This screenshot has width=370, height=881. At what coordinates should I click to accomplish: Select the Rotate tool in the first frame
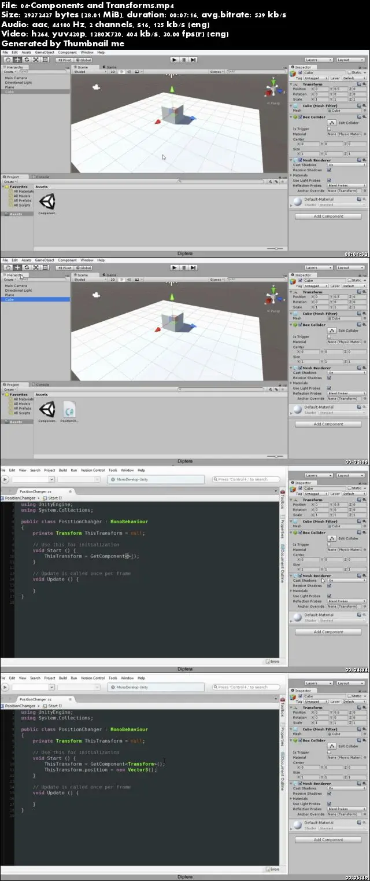pyautogui.click(x=26, y=60)
